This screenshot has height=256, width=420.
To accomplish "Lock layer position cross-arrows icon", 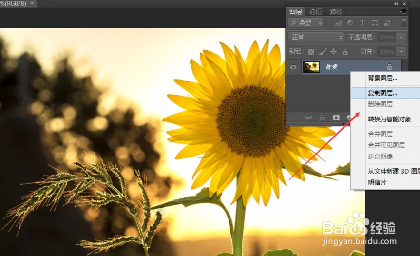I will [x=333, y=52].
